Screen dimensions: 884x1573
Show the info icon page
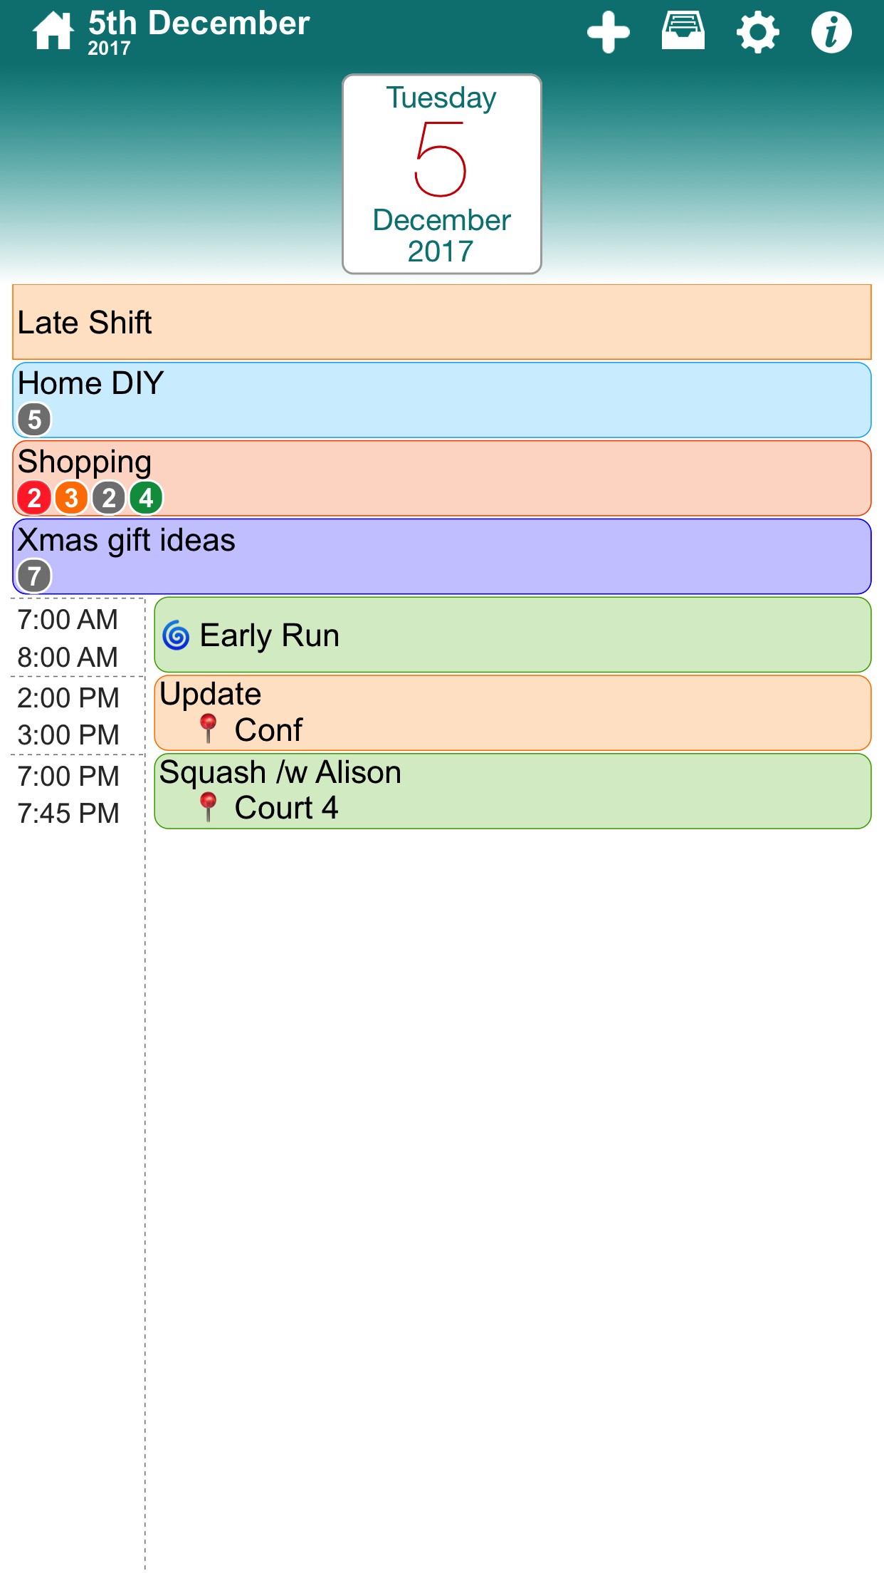pyautogui.click(x=831, y=32)
